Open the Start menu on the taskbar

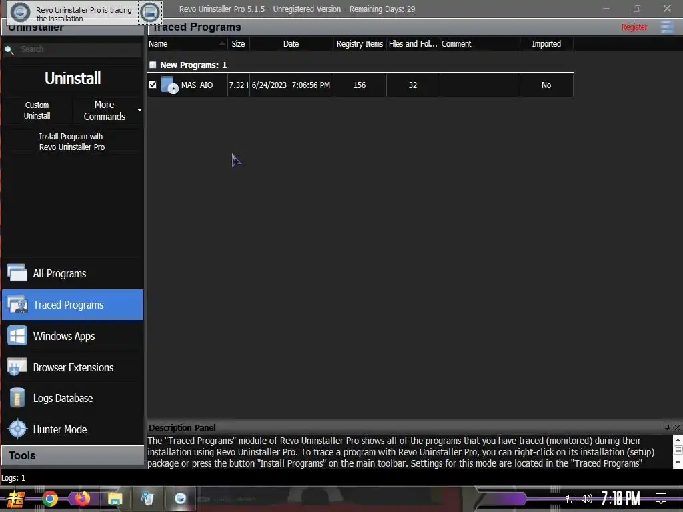tap(15, 499)
